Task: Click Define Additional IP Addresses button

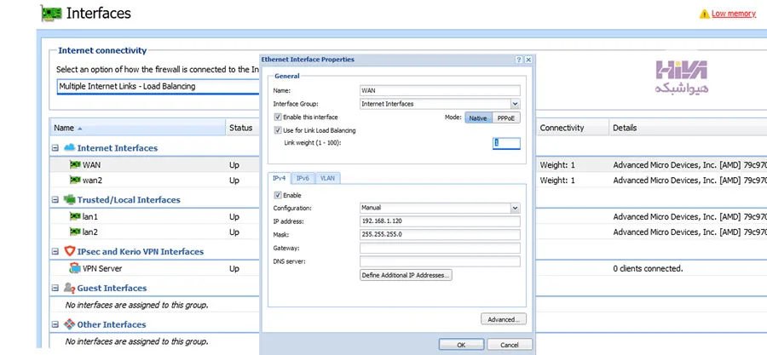Action: pyautogui.click(x=406, y=276)
